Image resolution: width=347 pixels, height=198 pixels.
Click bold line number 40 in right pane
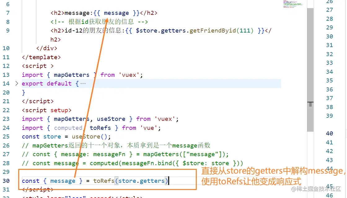329,134
